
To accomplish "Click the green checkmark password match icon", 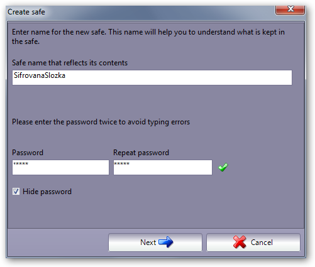I will (x=223, y=167).
